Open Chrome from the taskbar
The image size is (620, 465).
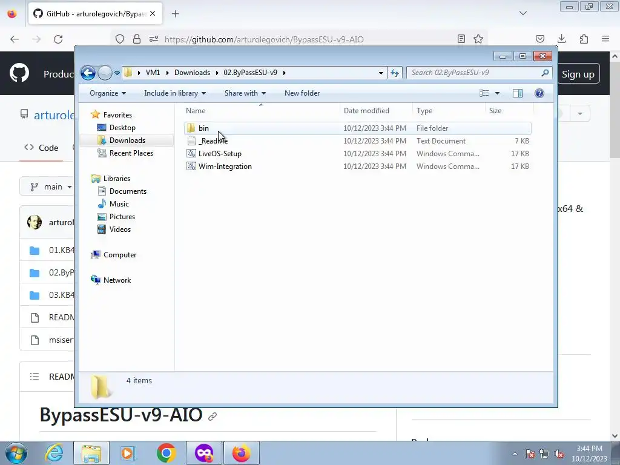click(x=166, y=453)
